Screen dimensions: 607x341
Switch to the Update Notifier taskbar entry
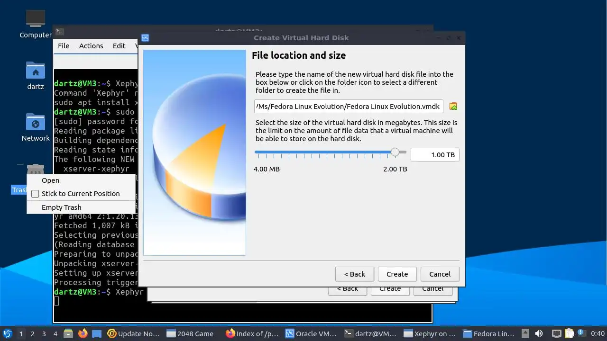(x=134, y=333)
